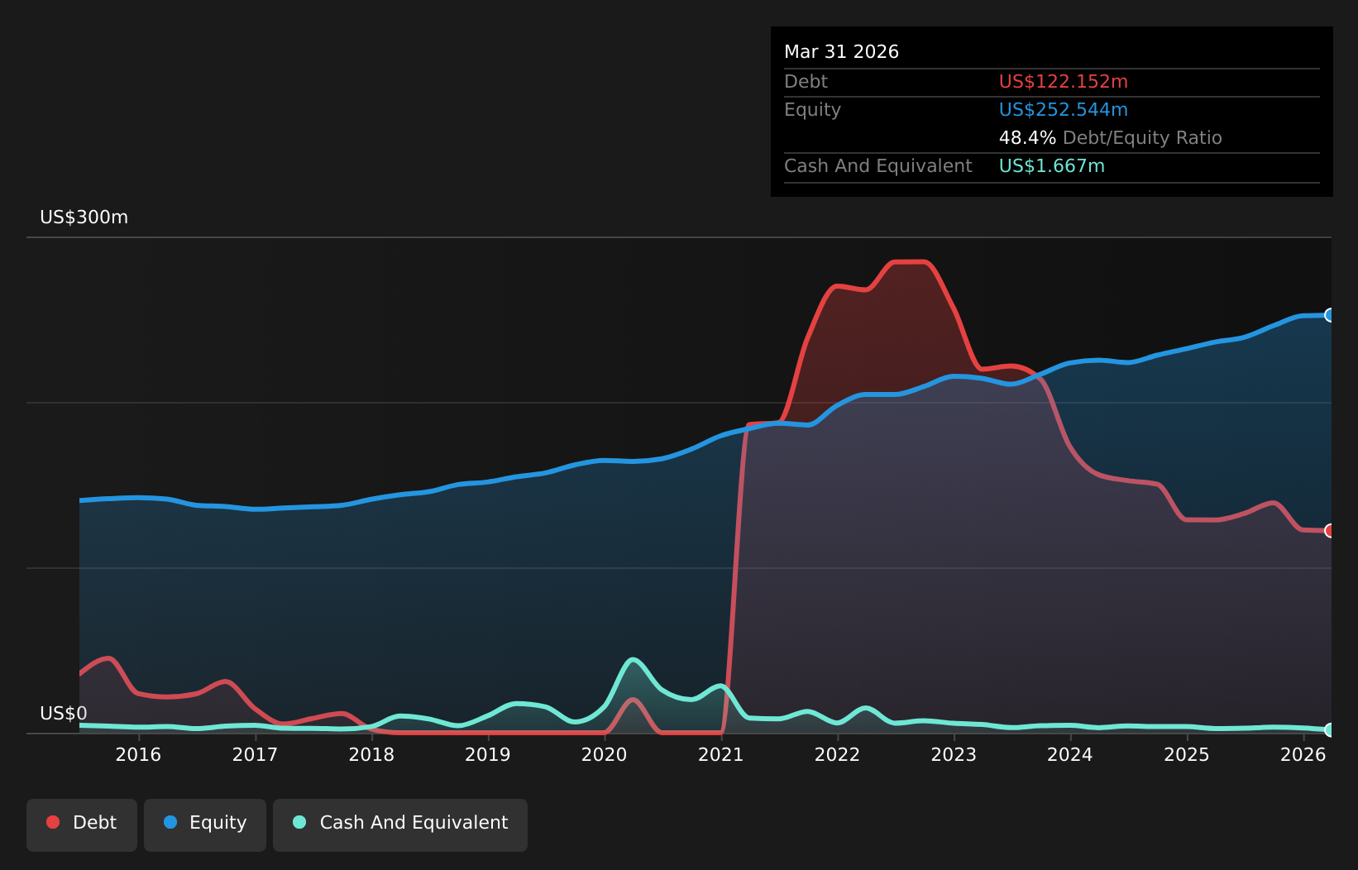The width and height of the screenshot is (1358, 870).
Task: Click the Equity row label in tooltip
Action: (x=812, y=110)
